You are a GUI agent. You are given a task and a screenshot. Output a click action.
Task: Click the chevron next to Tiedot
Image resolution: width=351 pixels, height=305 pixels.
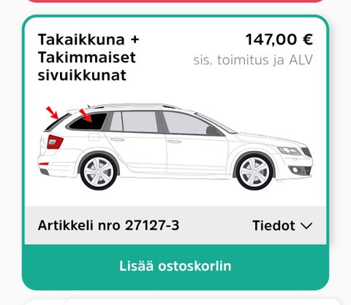306,226
